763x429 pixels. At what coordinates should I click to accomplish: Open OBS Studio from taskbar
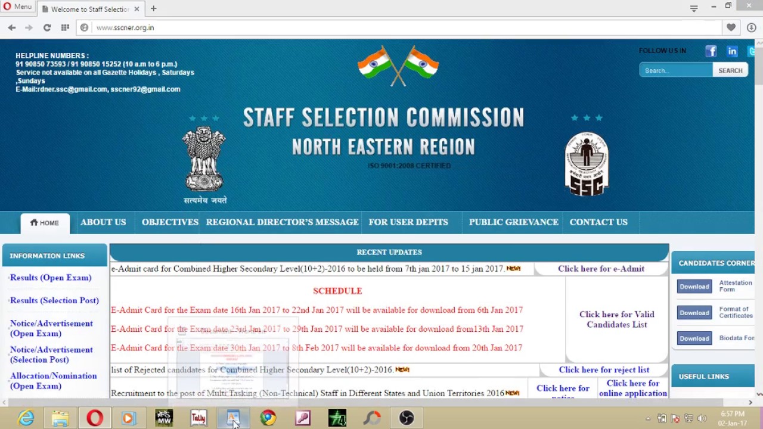pos(407,418)
